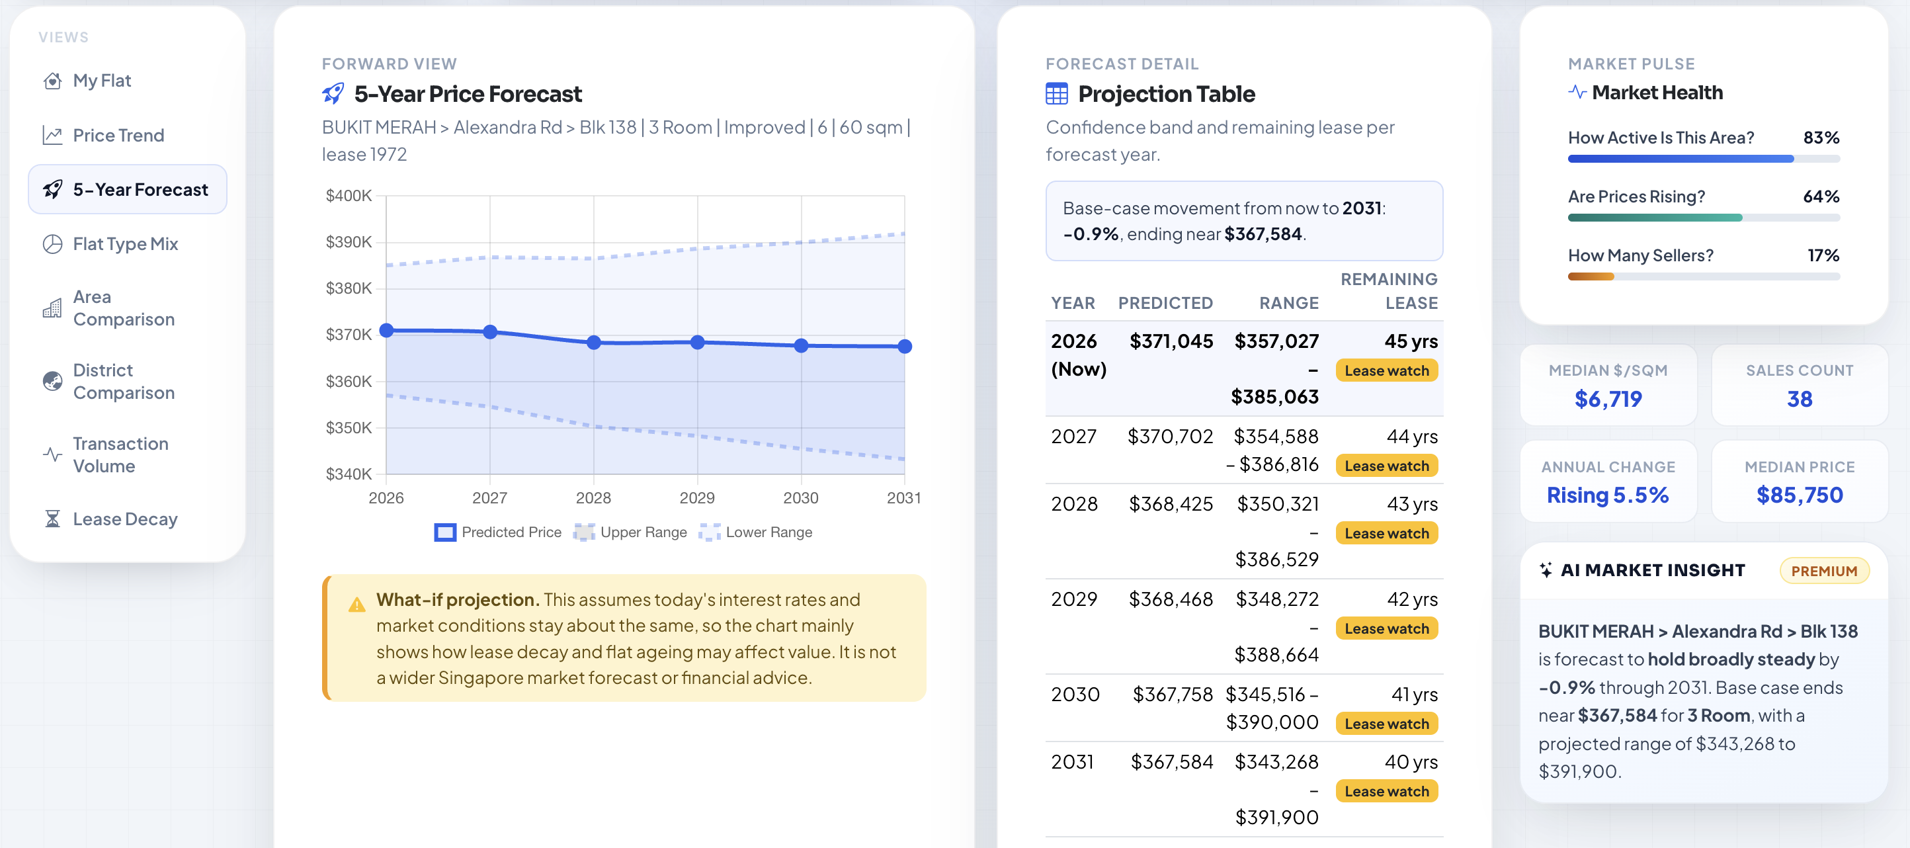Click the Lease watch badge for 2029

coord(1386,628)
